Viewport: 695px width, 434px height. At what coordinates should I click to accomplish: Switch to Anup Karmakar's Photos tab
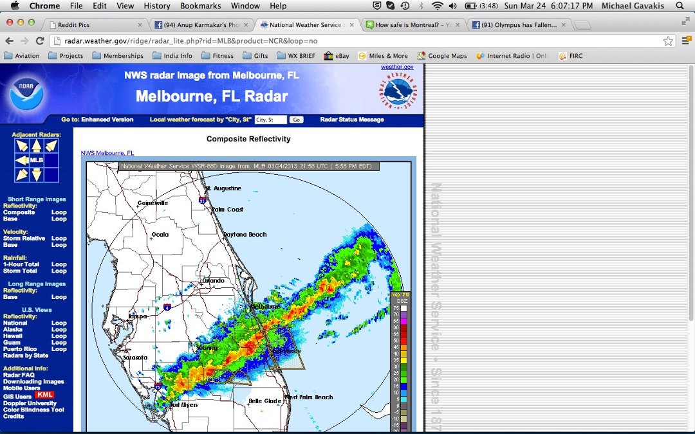tap(201, 25)
